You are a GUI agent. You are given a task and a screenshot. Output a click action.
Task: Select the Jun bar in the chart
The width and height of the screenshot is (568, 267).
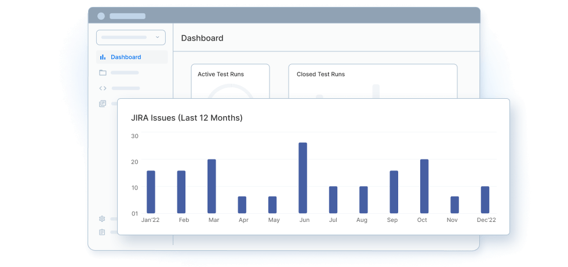point(303,178)
